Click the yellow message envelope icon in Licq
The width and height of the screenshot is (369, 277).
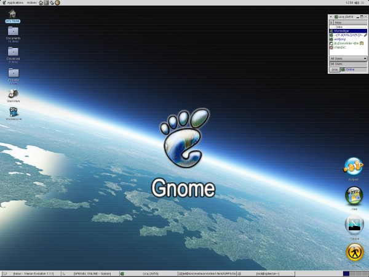pos(362,43)
